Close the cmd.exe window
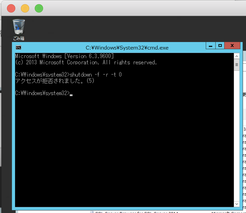Viewport: 246px width, 213px height. (x=232, y=46)
